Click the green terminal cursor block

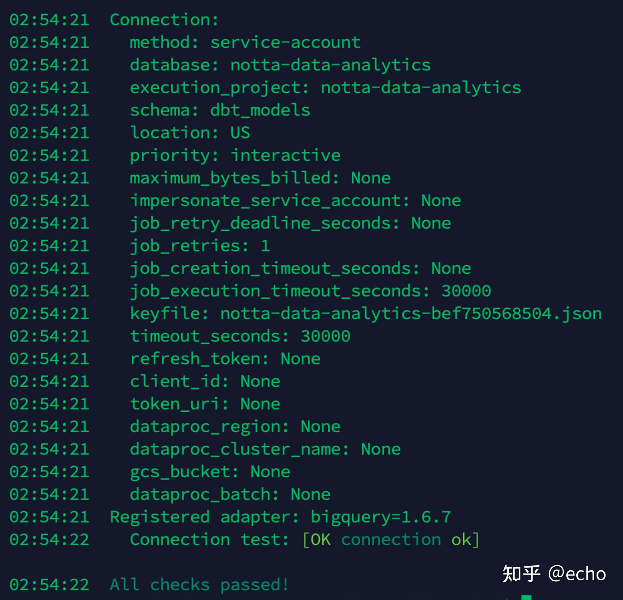click(526, 597)
